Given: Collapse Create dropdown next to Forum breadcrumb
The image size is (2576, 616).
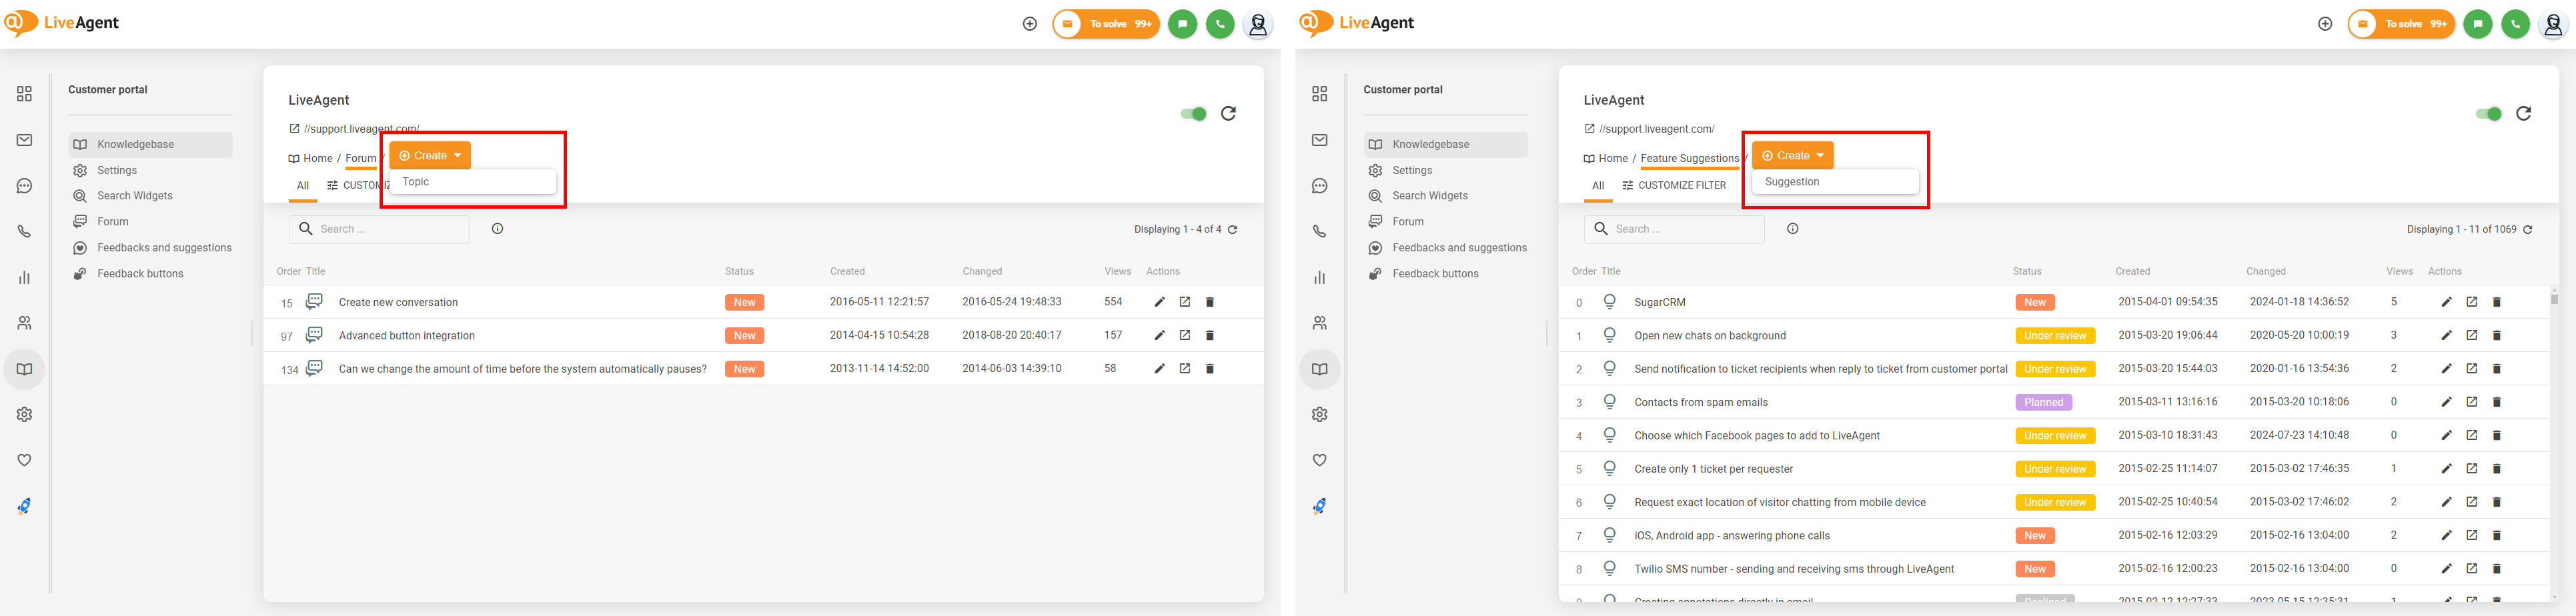Looking at the screenshot, I should (430, 156).
